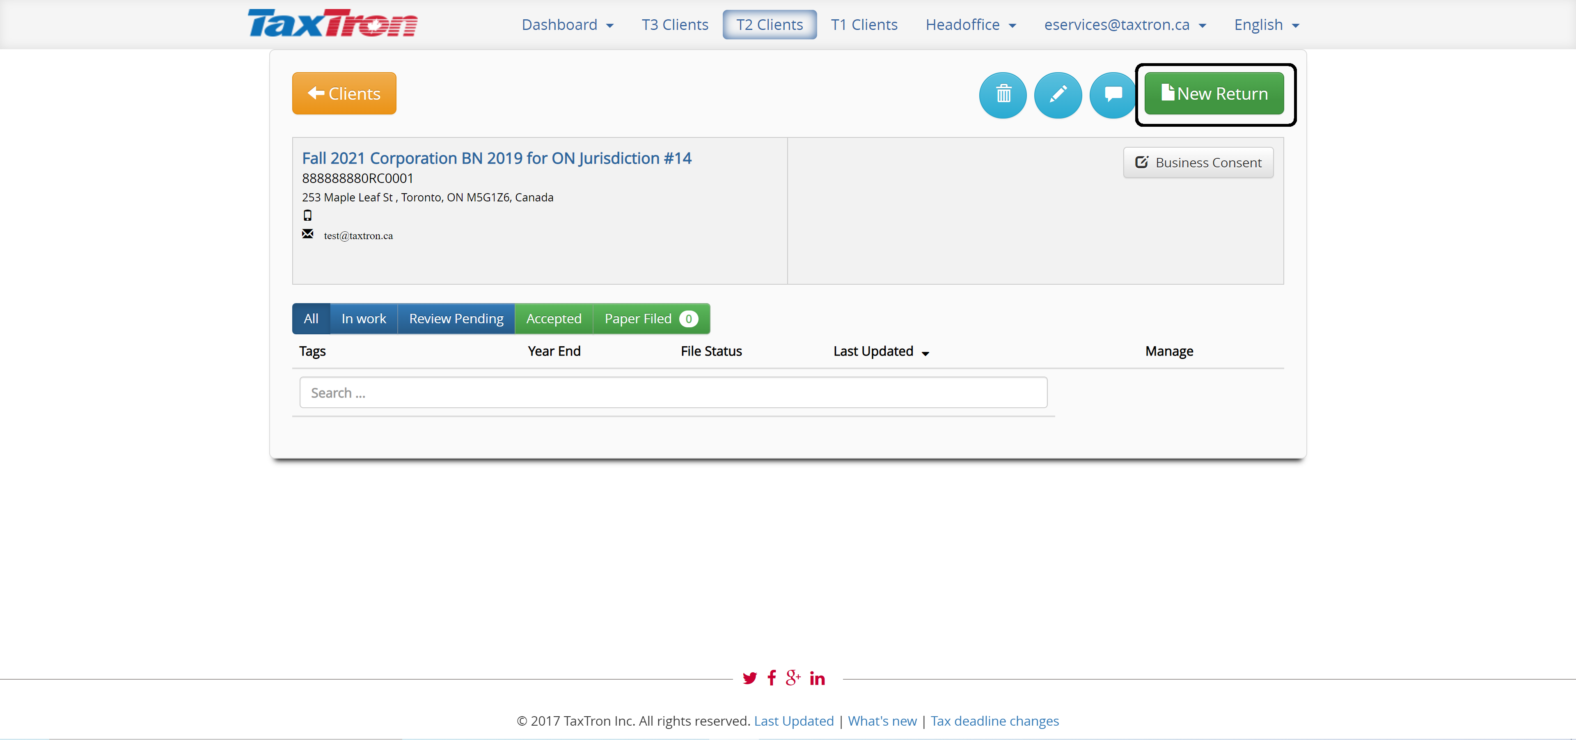
Task: Click test@taxtron.ca email address
Action: pos(358,235)
